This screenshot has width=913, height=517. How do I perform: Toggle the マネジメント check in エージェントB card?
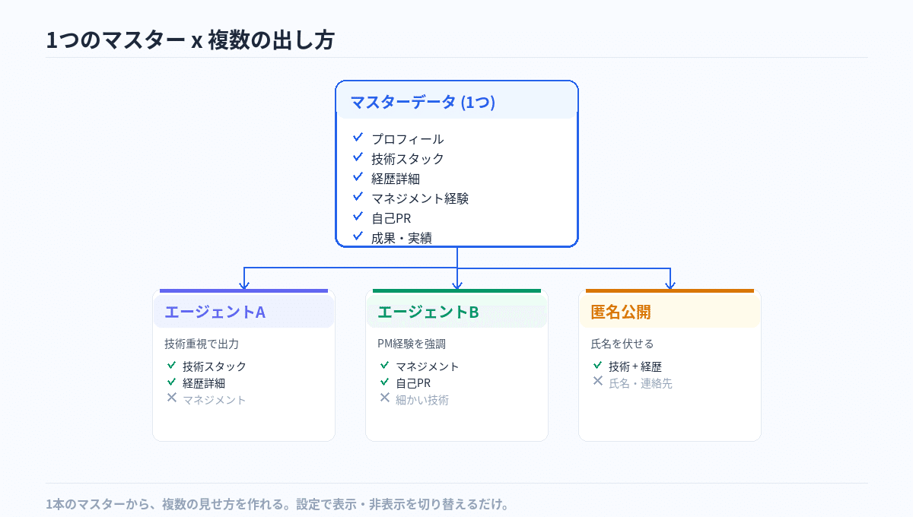pos(385,365)
